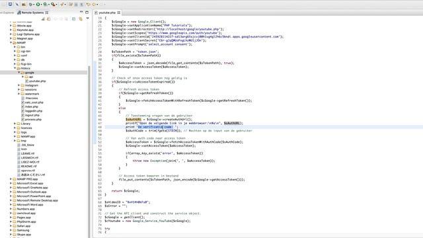Open the Remote Systems view menu triangle
The height and width of the screenshot is (238, 423).
88,19
